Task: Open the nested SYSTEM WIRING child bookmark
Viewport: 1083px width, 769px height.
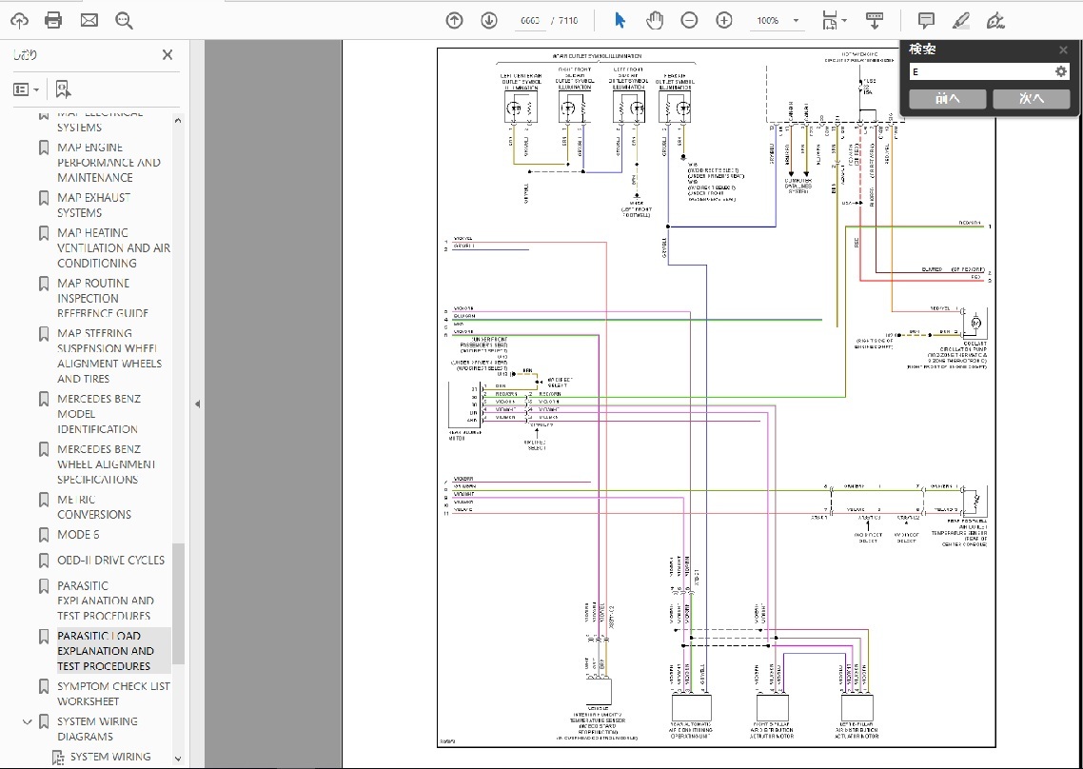Action: [110, 757]
